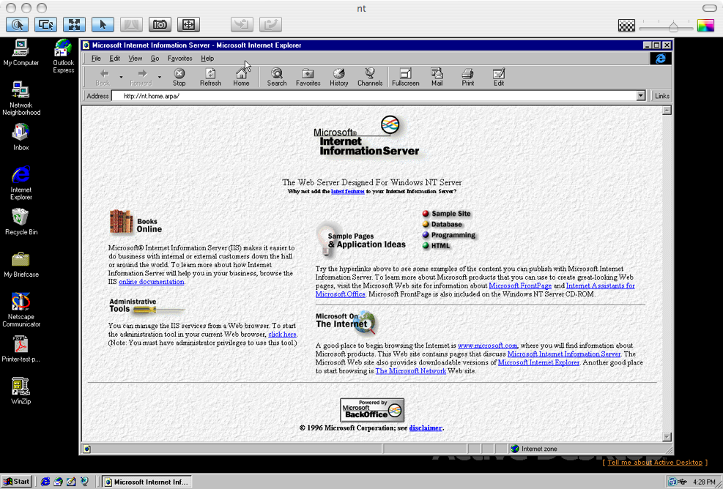Screen dimensions: 723x489
Task: Open the Sample Site link
Action: pos(446,214)
